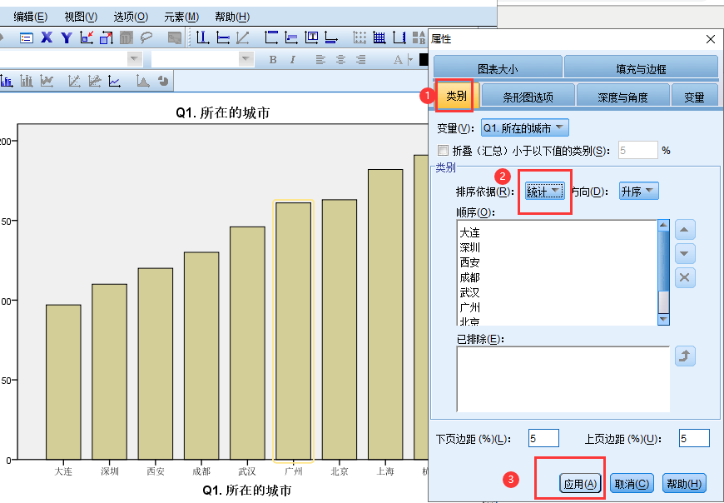Open the 编辑(E) menu
Viewport: 724px width, 503px height.
click(31, 17)
